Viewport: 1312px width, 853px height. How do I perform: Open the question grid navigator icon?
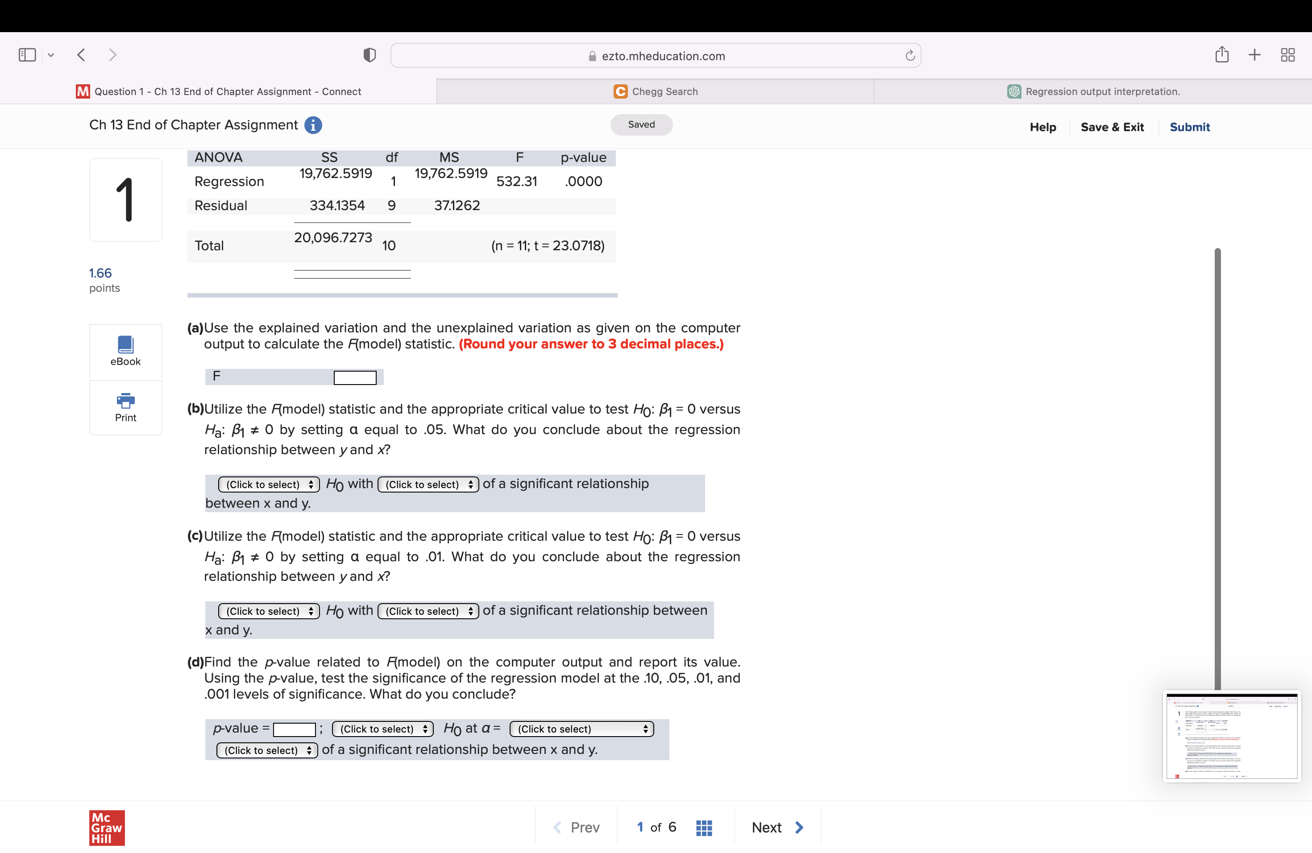(x=704, y=827)
